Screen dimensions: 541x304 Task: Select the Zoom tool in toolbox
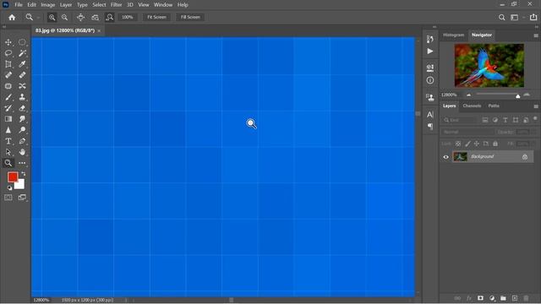point(8,163)
